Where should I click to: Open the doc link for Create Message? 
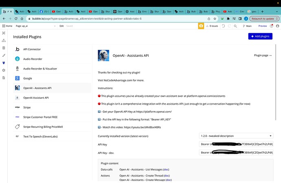click(169, 180)
